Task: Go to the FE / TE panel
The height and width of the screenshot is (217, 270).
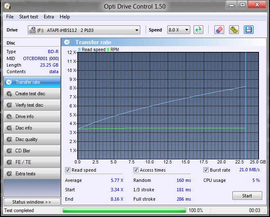Action: click(x=32, y=162)
